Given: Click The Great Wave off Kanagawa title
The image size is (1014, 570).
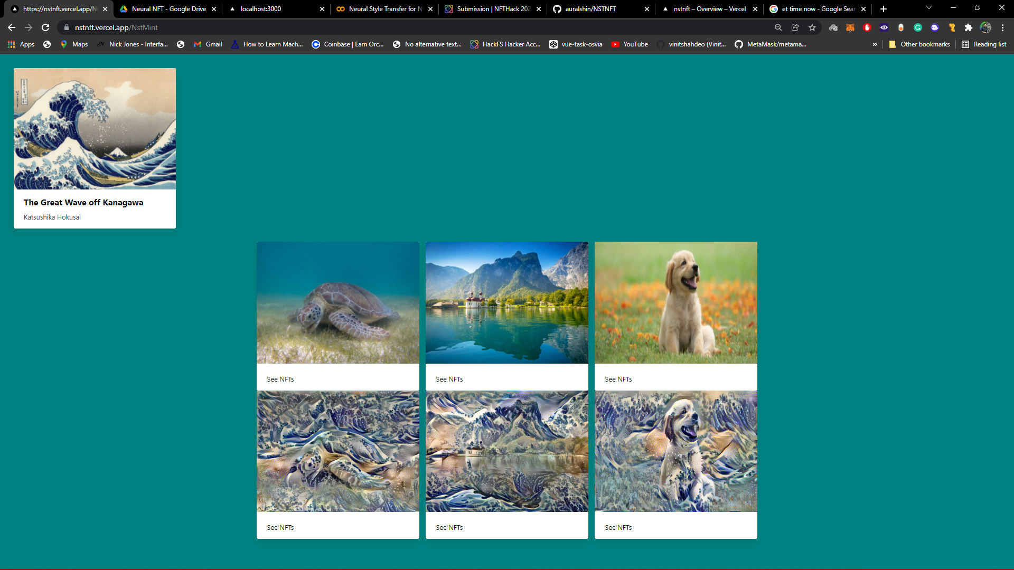Looking at the screenshot, I should (x=83, y=203).
